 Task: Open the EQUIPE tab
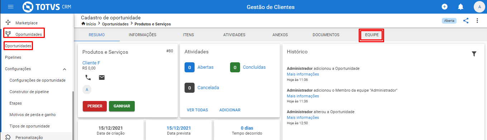coord(372,35)
